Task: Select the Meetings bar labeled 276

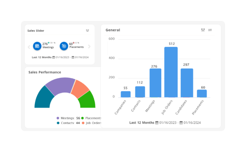Action: click(x=155, y=83)
